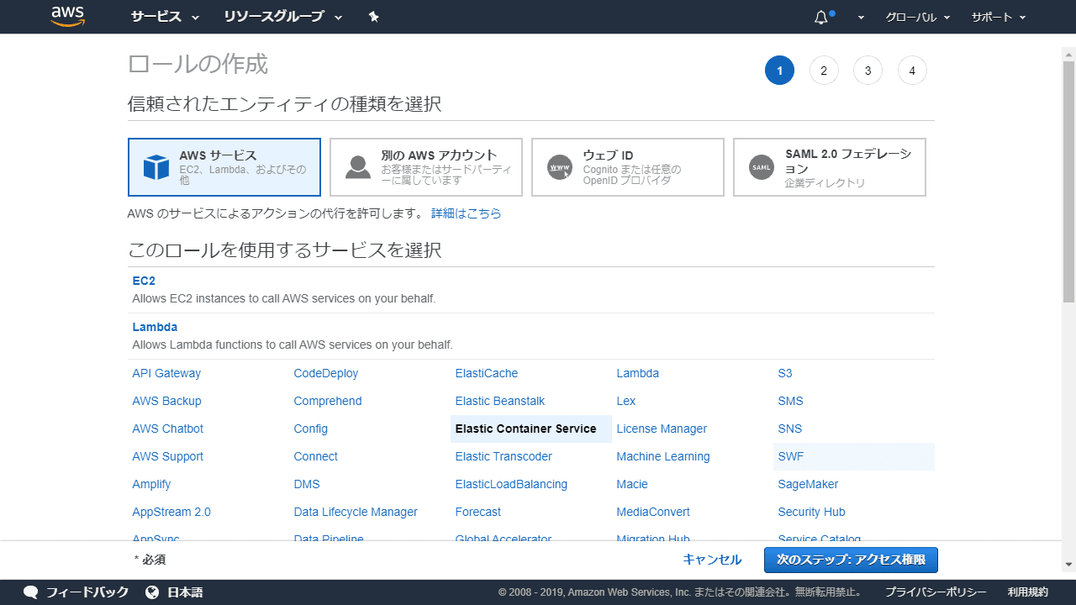Select the AWS サービス trusted entity card
This screenshot has height=605, width=1076.
click(x=224, y=167)
